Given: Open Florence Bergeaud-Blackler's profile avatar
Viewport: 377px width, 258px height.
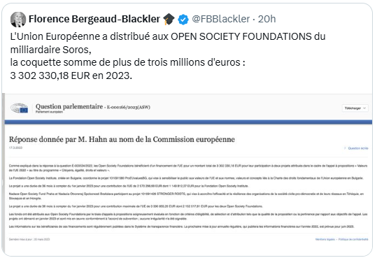Looking at the screenshot, I should pyautogui.click(x=18, y=20).
